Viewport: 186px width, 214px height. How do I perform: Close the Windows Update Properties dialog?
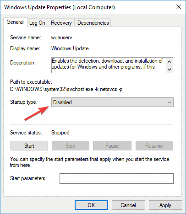tap(179, 7)
